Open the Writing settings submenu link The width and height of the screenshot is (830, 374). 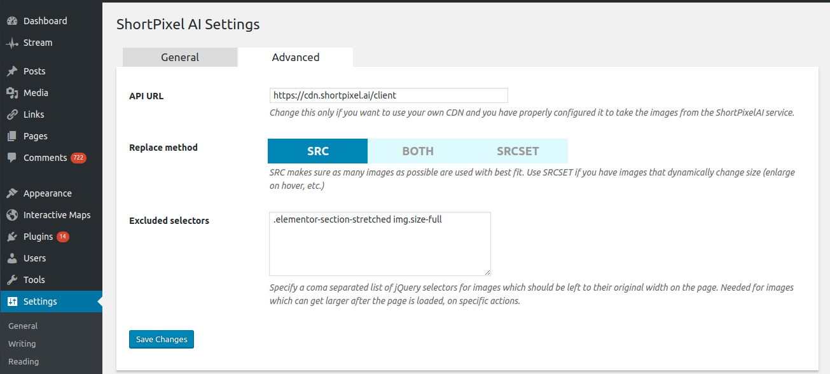[x=22, y=343]
